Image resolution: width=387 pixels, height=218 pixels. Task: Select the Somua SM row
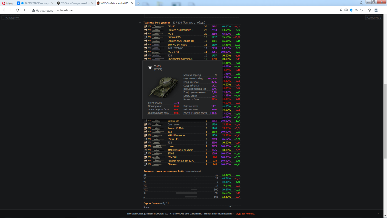(192, 121)
